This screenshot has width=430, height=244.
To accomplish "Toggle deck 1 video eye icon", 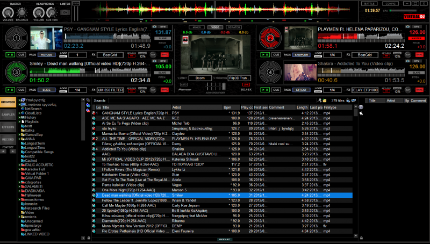I will click(x=154, y=26).
